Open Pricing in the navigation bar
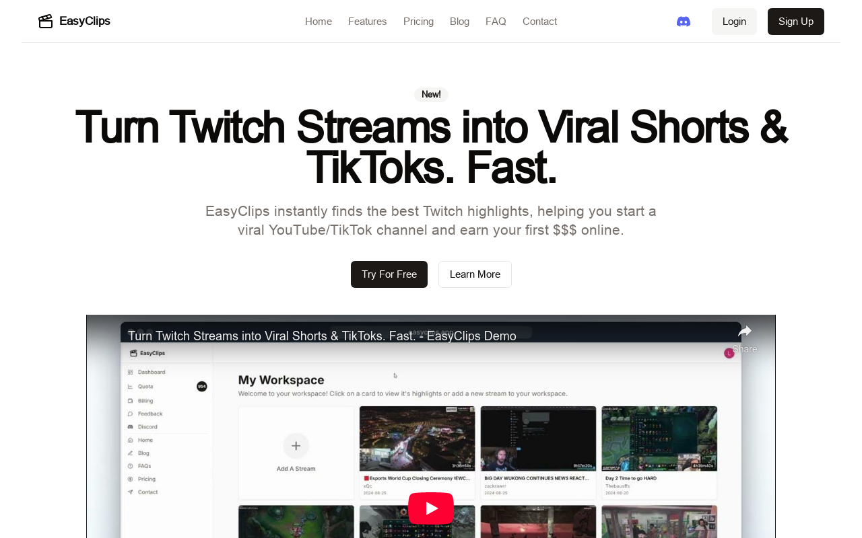This screenshot has width=862, height=538. [x=418, y=22]
